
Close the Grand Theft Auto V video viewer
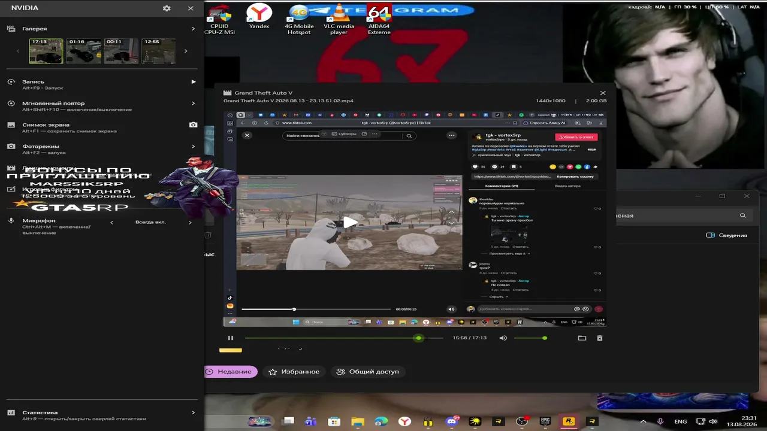pyautogui.click(x=603, y=93)
